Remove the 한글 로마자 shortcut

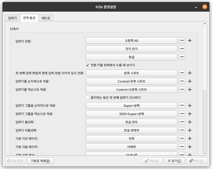tap(182, 130)
